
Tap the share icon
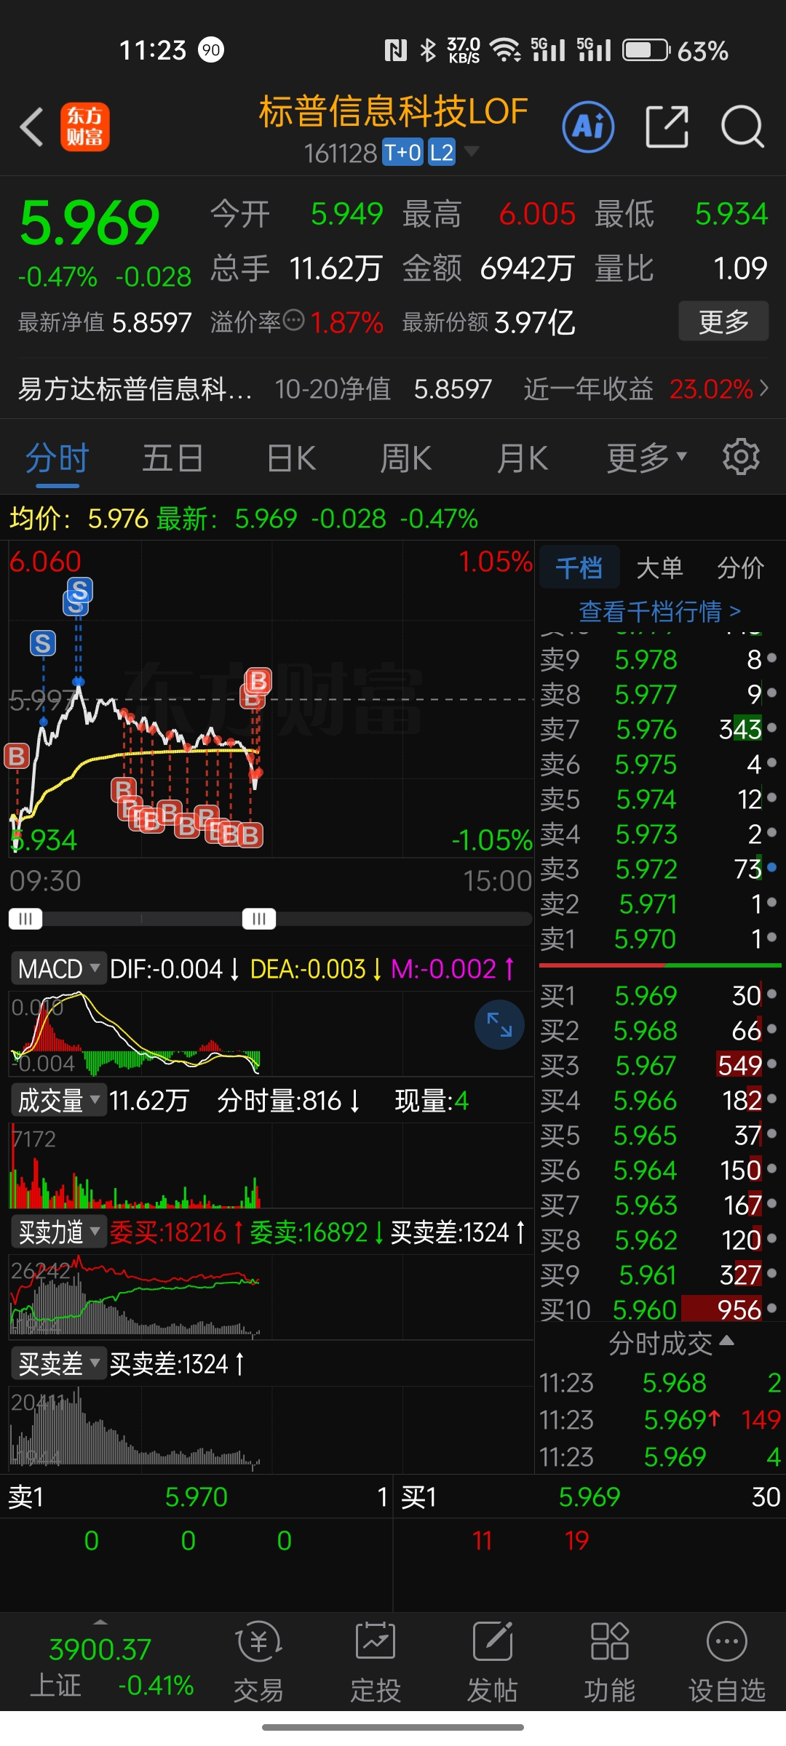tap(667, 127)
